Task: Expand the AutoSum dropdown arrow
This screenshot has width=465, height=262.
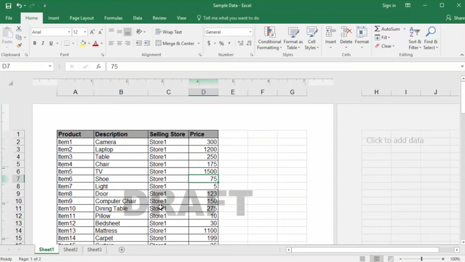Action: [404, 29]
